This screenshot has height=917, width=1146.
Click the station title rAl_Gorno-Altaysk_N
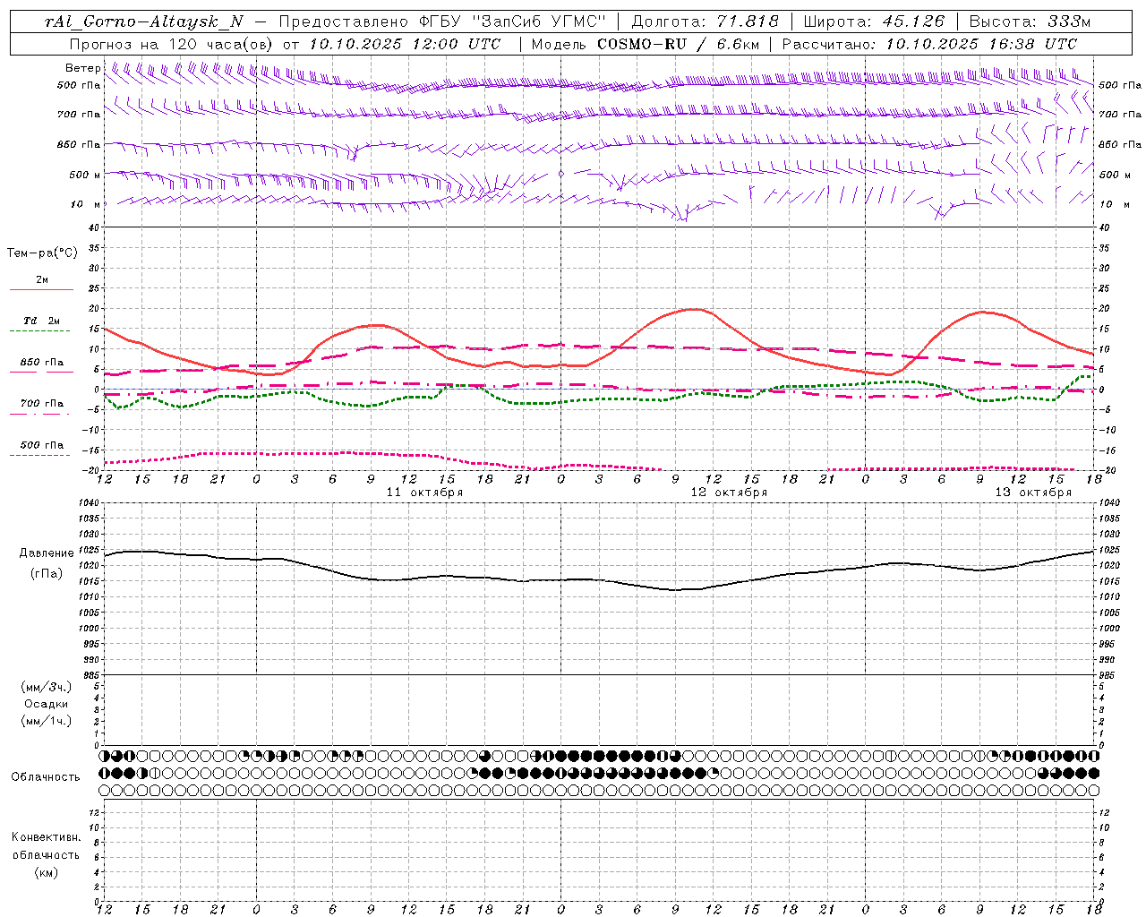pos(144,21)
